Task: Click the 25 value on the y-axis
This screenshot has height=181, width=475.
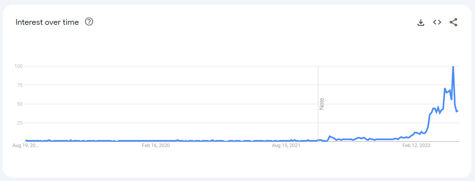Action: tap(20, 123)
